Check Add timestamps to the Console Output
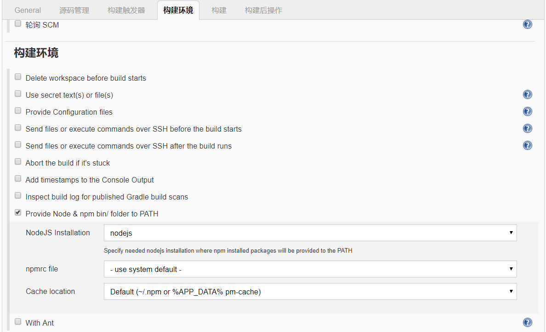The image size is (546, 332). coord(18,179)
